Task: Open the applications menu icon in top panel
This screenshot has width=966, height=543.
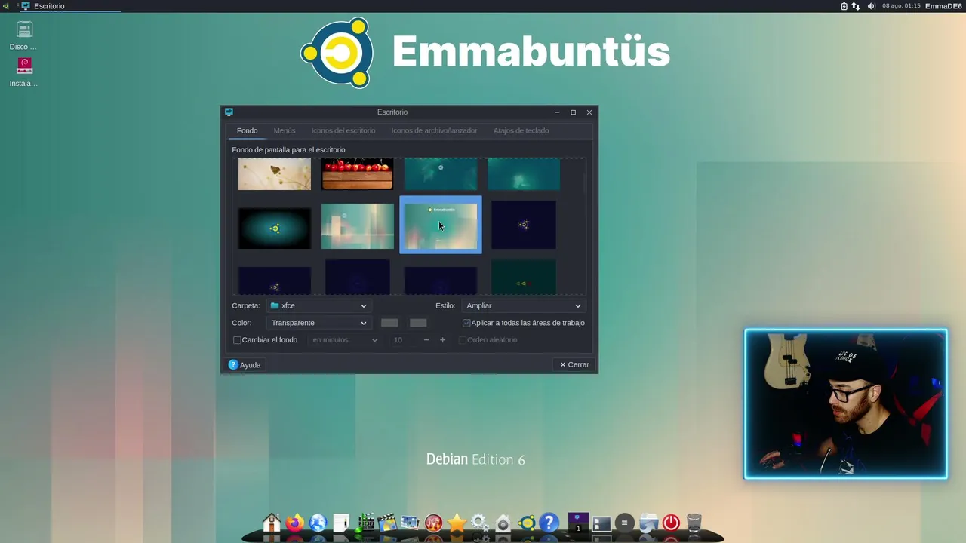Action: [6, 6]
